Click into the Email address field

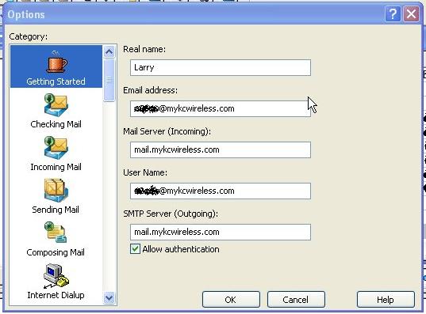(221, 109)
